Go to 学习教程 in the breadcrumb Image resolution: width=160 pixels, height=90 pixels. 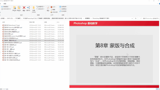point(18,18)
